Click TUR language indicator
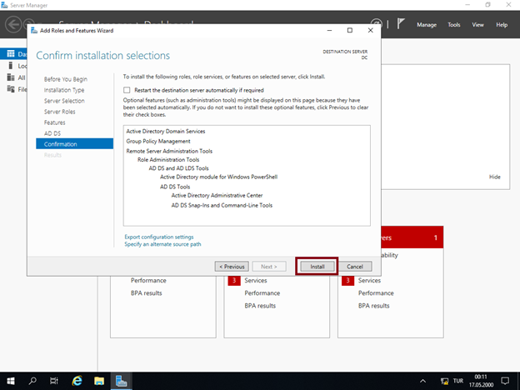The width and height of the screenshot is (520, 390). point(458,381)
